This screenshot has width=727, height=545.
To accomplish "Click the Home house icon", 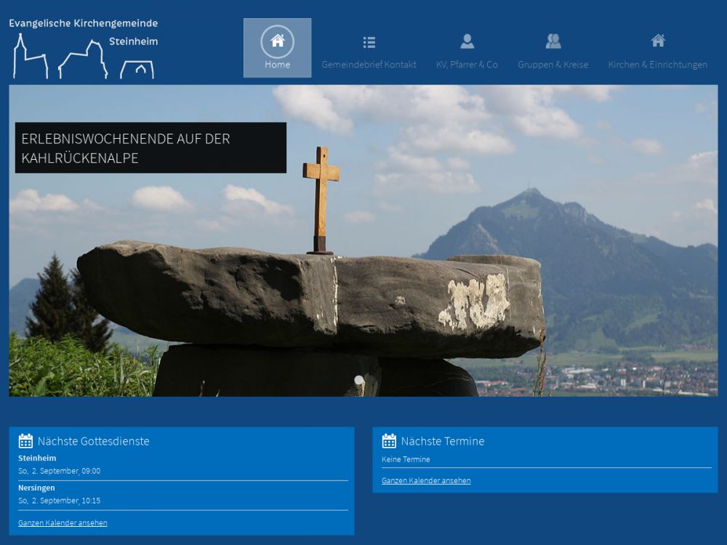I will click(277, 41).
